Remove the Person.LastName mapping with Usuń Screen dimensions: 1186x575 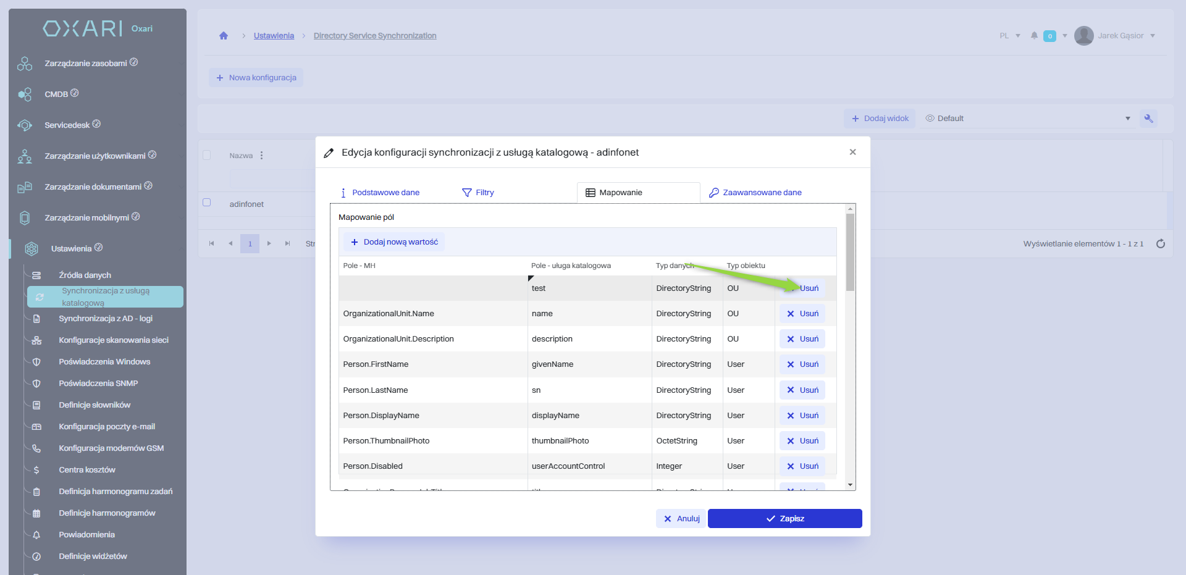tap(802, 390)
